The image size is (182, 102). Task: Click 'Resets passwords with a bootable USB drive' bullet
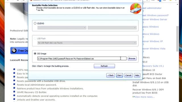tap(41, 81)
